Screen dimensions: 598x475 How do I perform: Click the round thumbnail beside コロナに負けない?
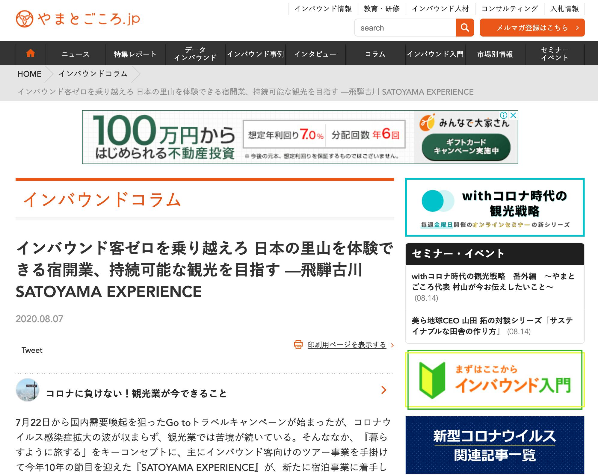coord(28,390)
